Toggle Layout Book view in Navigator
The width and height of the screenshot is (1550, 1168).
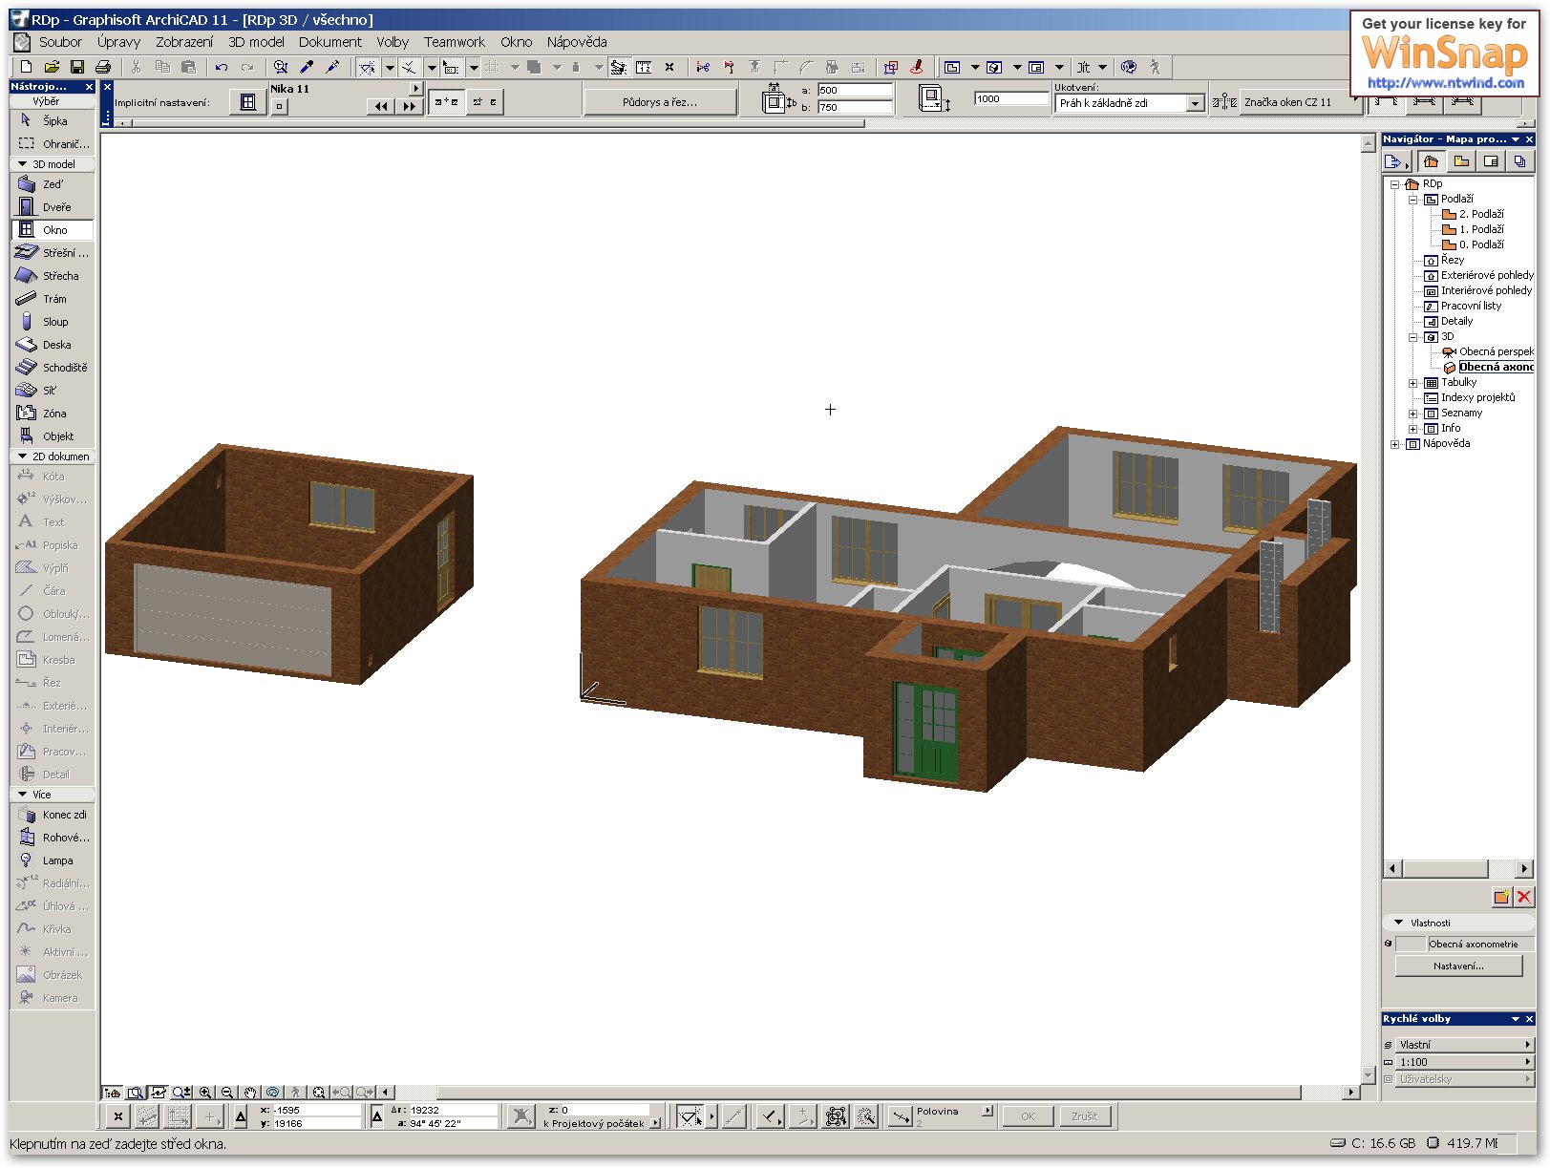tap(1491, 161)
